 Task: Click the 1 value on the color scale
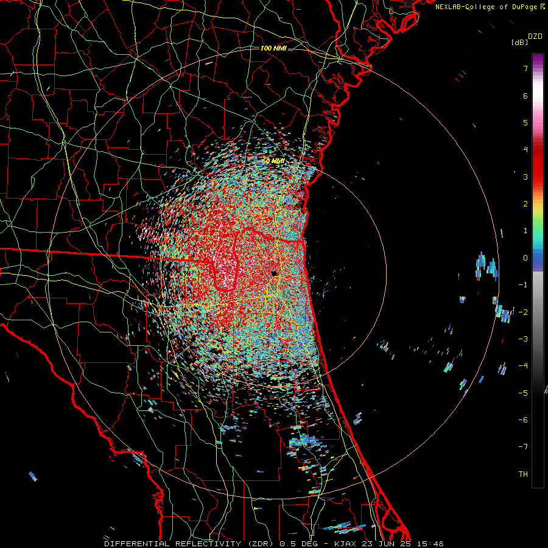(x=525, y=231)
